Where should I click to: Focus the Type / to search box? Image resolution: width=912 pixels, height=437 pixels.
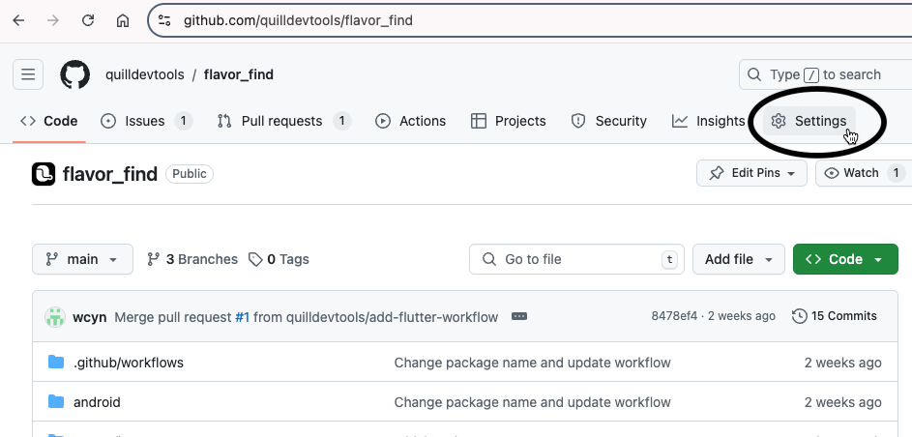click(x=825, y=74)
